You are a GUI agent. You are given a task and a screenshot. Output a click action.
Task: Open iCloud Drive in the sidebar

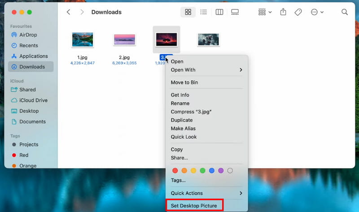pyautogui.click(x=33, y=100)
